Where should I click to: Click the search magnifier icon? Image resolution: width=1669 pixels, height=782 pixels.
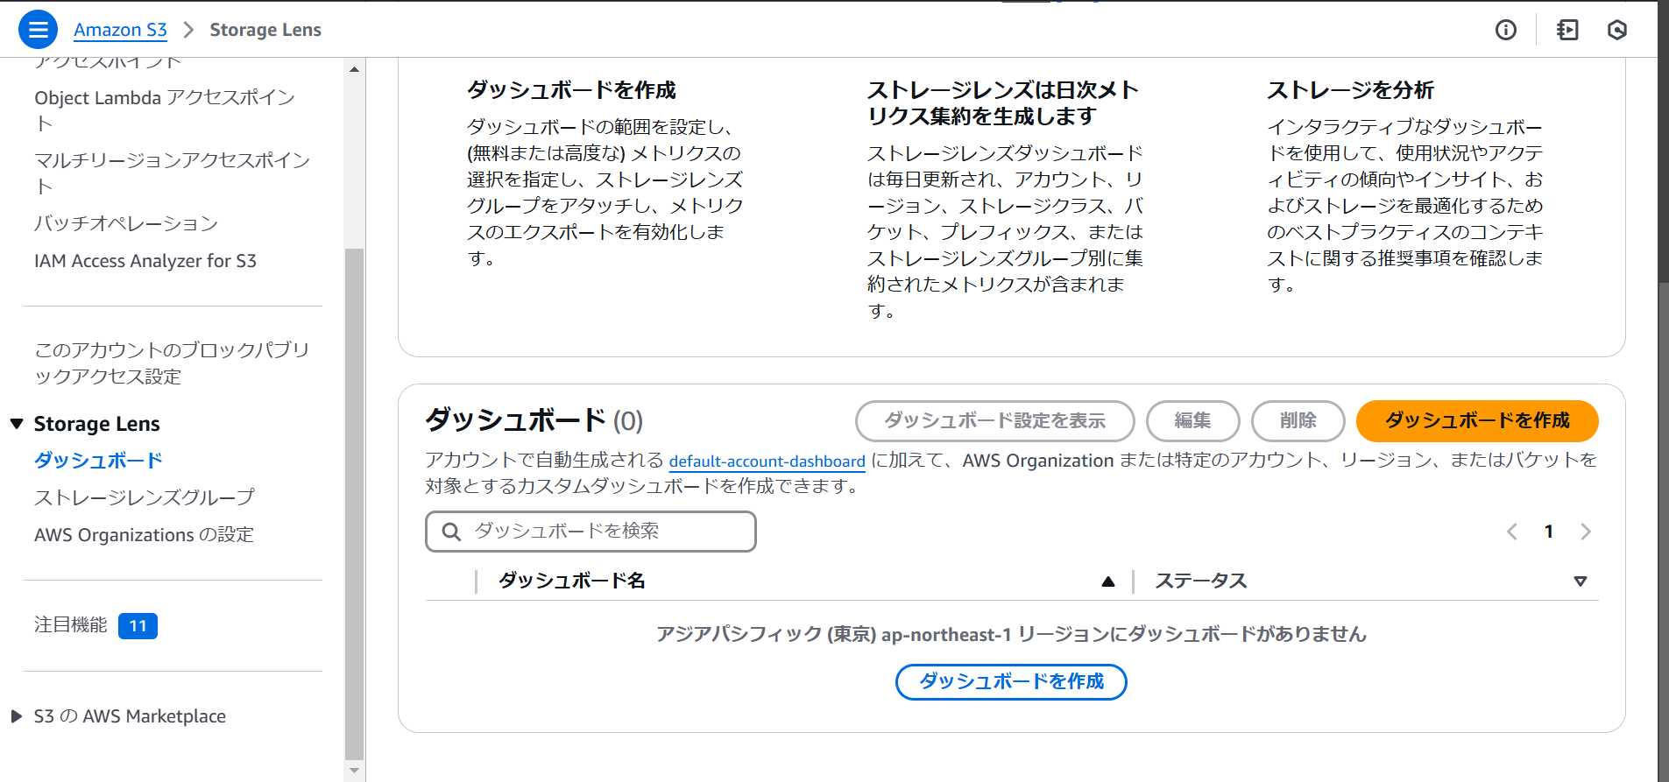(451, 532)
